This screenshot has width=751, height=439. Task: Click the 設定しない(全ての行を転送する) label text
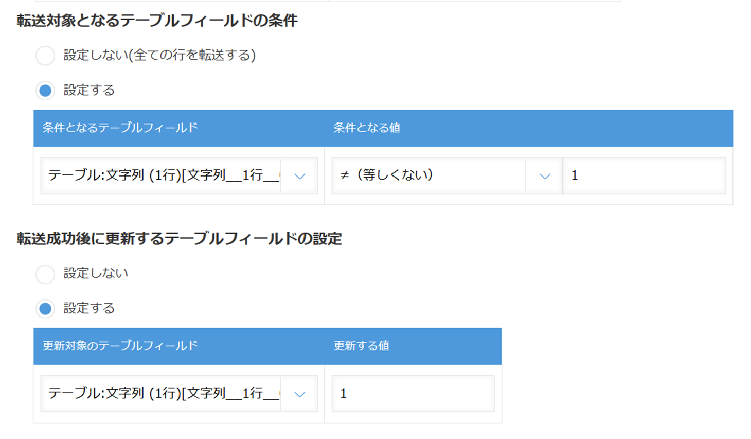point(160,55)
